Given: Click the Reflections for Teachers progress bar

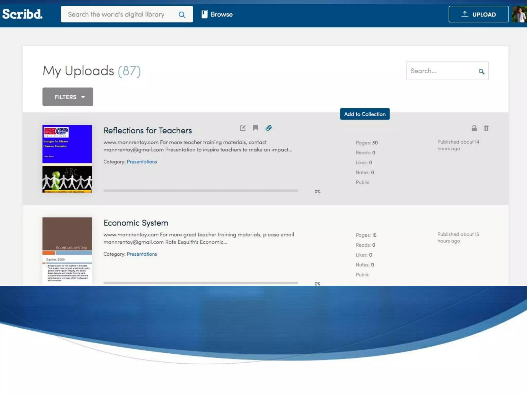Looking at the screenshot, I should tap(201, 191).
